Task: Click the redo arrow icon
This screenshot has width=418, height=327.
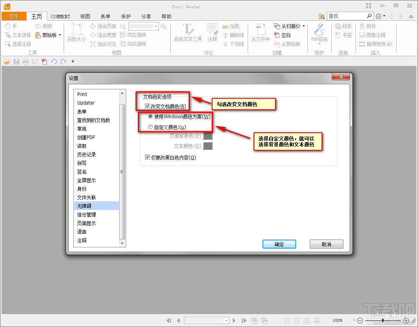Action: coord(63,62)
